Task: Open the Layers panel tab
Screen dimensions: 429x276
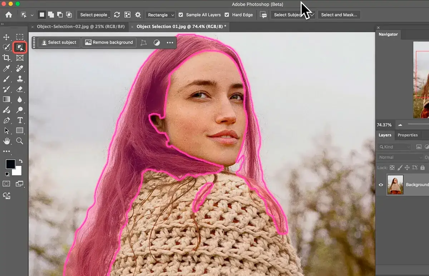Action: [x=385, y=135]
